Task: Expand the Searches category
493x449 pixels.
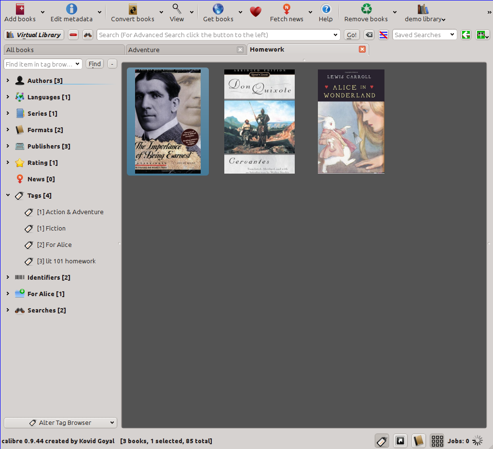Action: (8, 310)
